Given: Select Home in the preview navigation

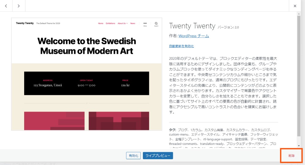Looking at the screenshot, I should click(101, 23).
